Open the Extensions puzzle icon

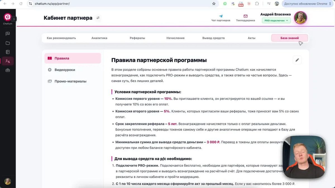tap(257, 4)
